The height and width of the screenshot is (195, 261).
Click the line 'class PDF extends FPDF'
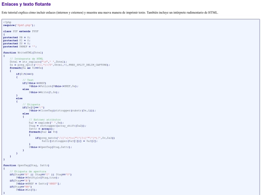pyautogui.click(x=21, y=31)
